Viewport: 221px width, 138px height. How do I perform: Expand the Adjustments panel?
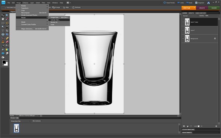(x=187, y=132)
